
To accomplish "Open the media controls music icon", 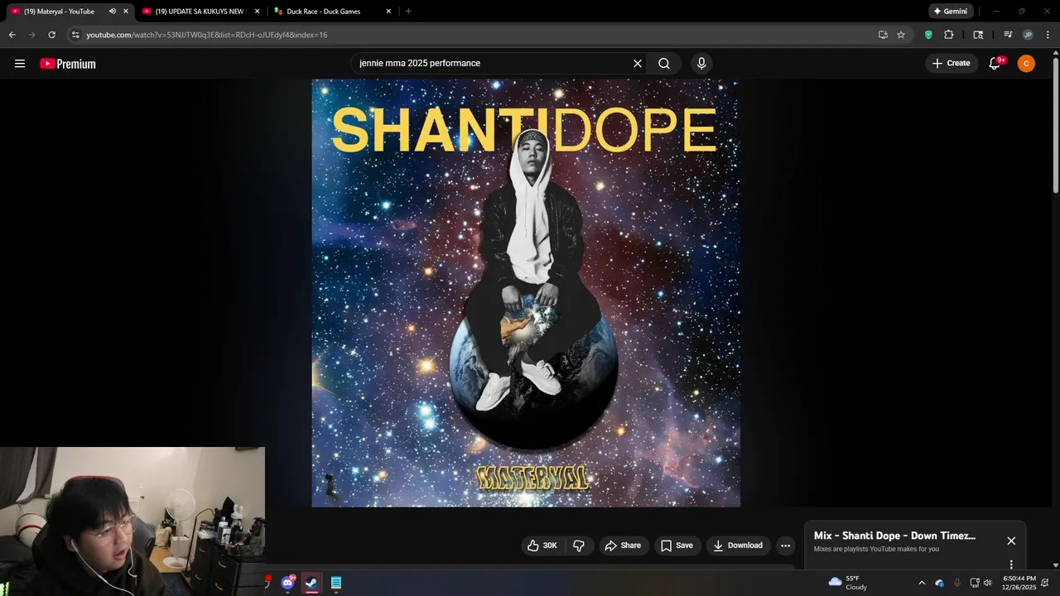I will [1008, 35].
